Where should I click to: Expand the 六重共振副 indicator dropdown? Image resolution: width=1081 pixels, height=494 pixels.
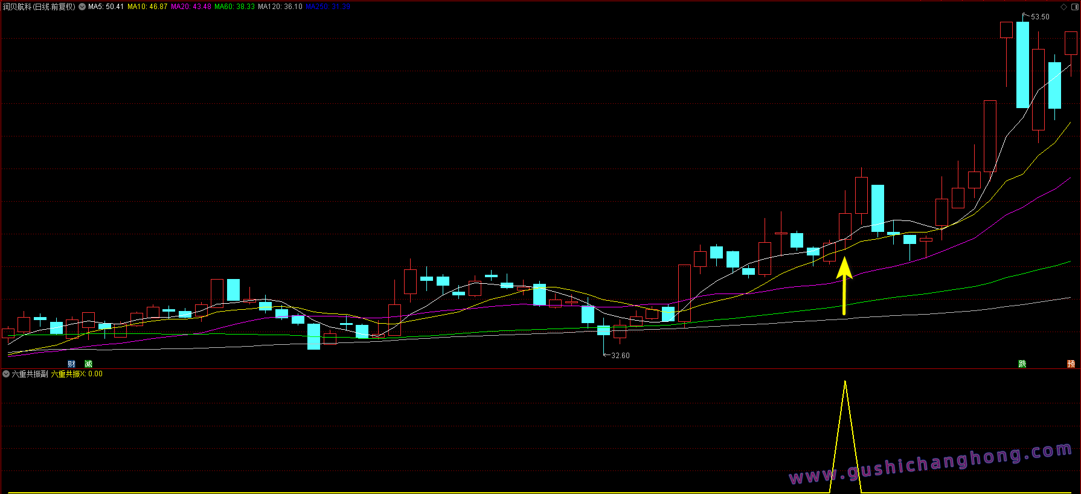6,374
